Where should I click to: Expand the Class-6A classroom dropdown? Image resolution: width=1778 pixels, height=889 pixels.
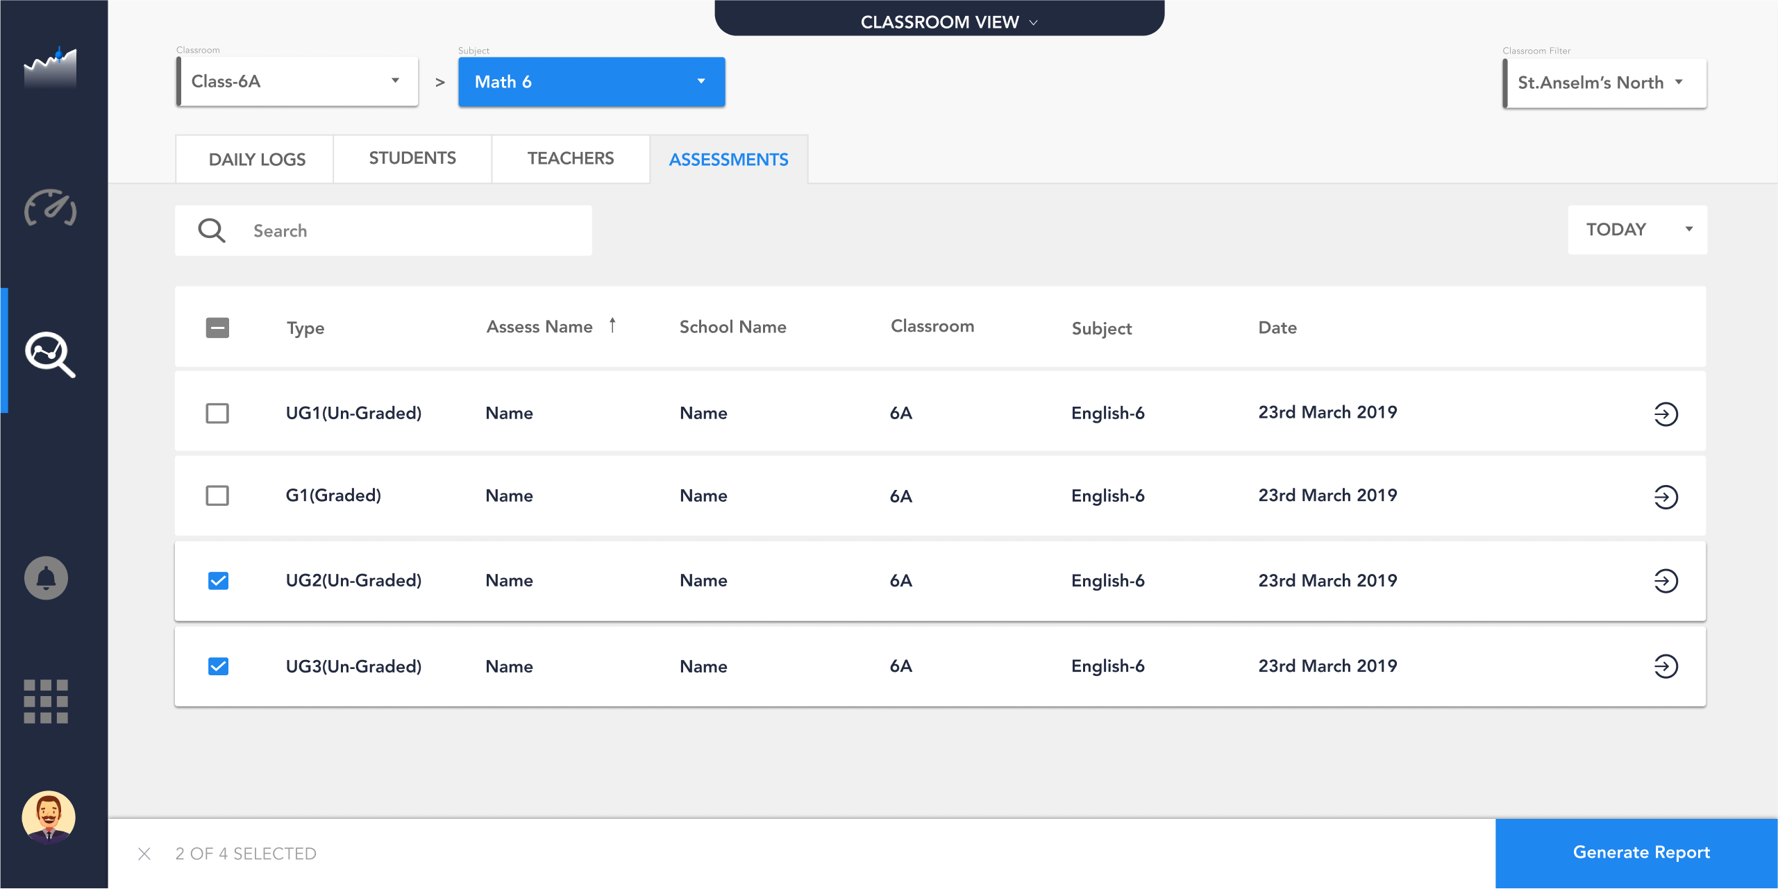click(x=297, y=82)
